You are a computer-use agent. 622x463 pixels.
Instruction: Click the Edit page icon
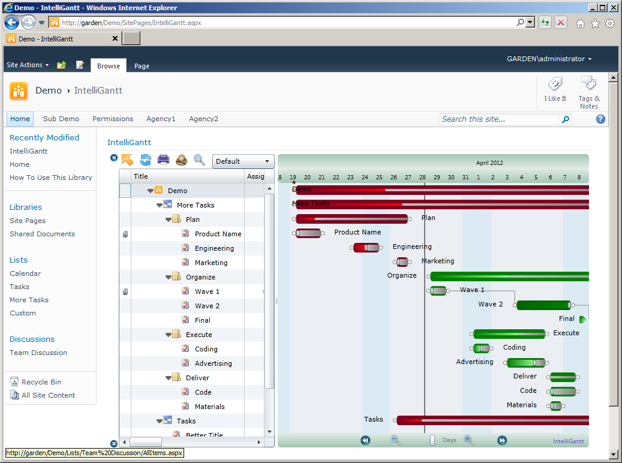(80, 65)
